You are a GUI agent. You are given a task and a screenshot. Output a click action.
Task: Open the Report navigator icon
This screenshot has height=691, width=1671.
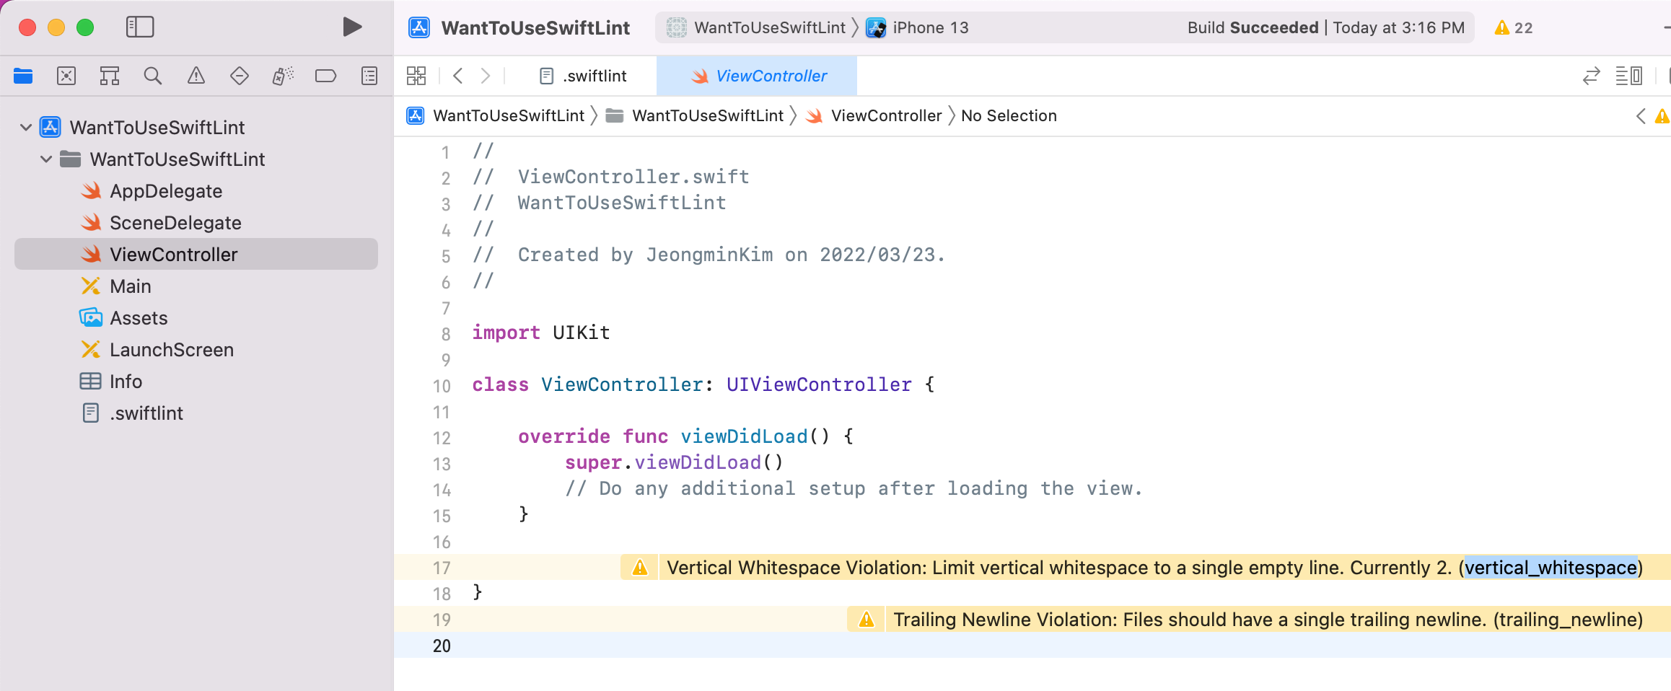point(369,76)
